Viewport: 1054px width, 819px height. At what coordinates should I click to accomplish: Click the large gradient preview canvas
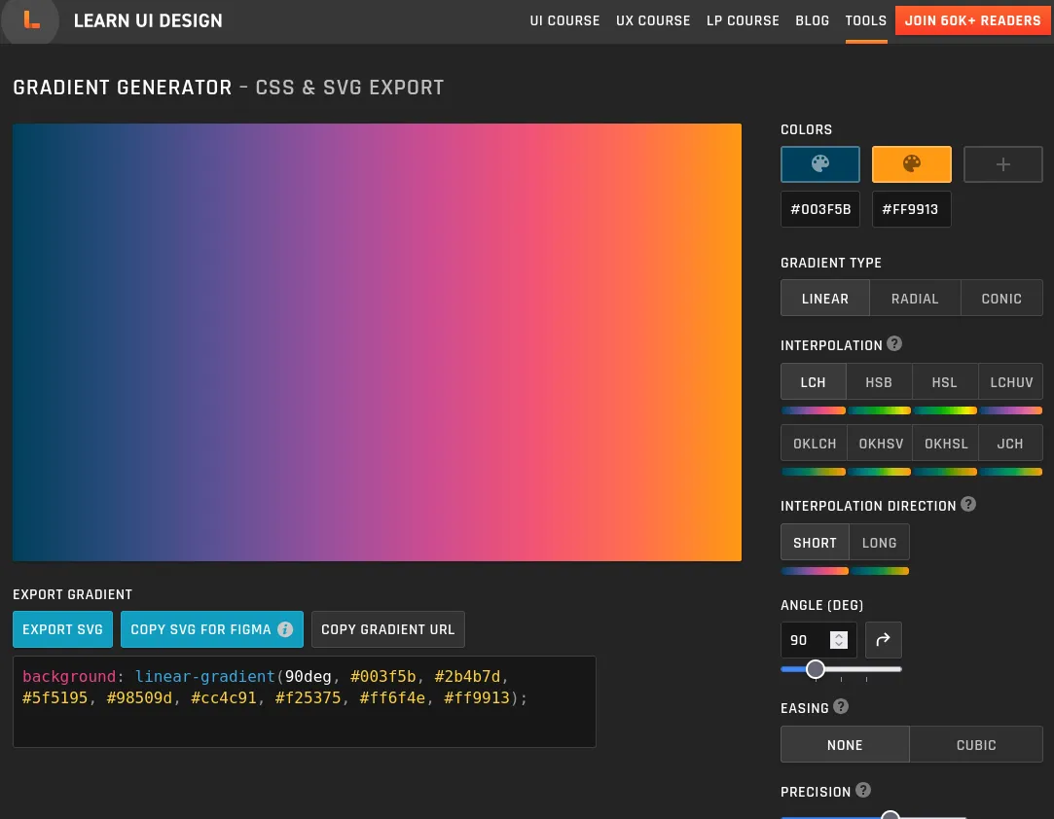click(377, 342)
